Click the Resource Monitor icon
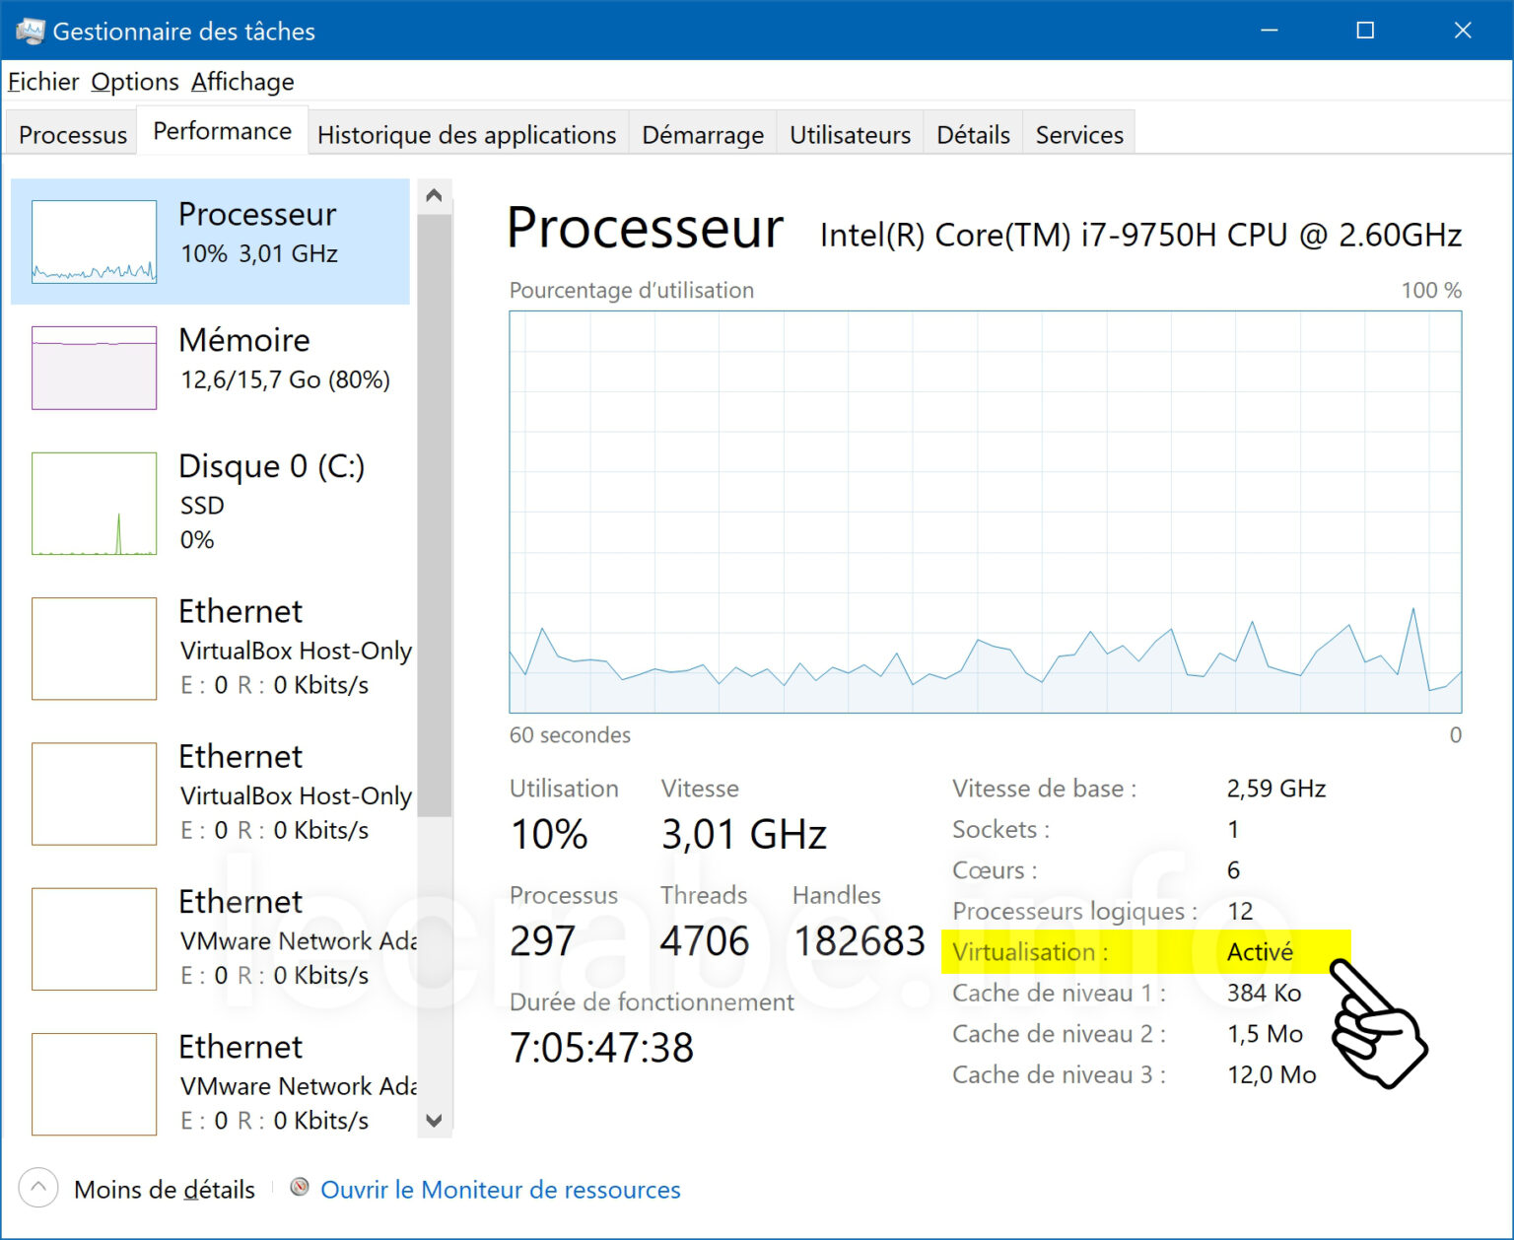Screen dimensions: 1514x1240 (x=300, y=1187)
